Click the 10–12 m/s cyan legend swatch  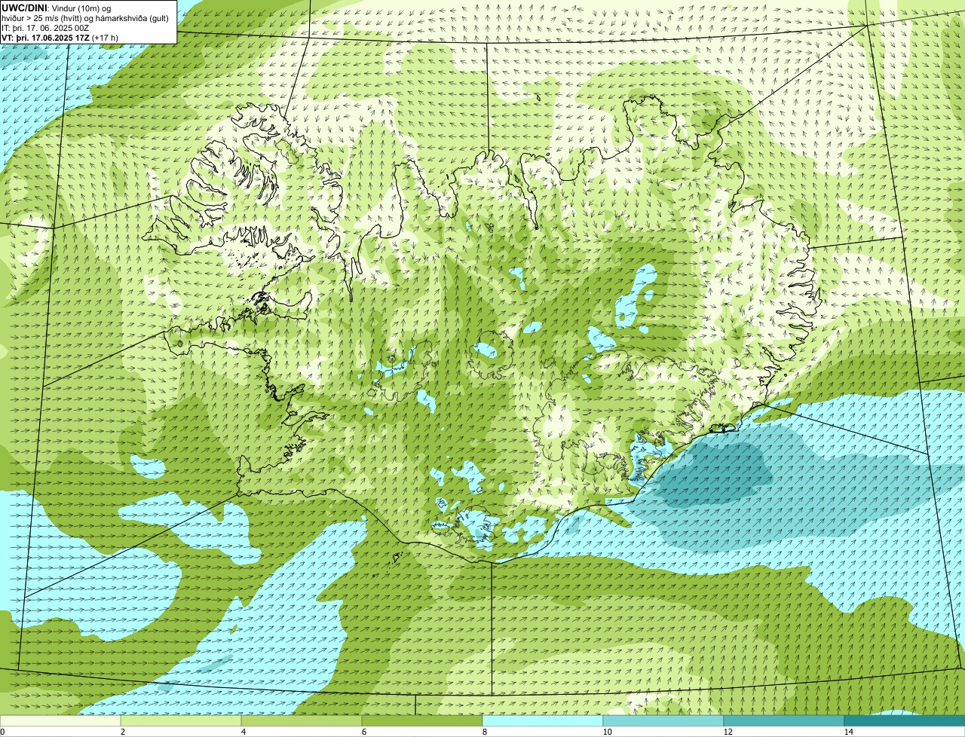(663, 721)
